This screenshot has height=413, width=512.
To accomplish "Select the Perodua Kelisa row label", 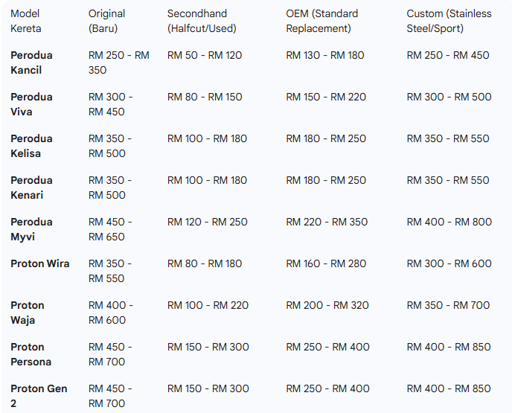I will point(31,146).
